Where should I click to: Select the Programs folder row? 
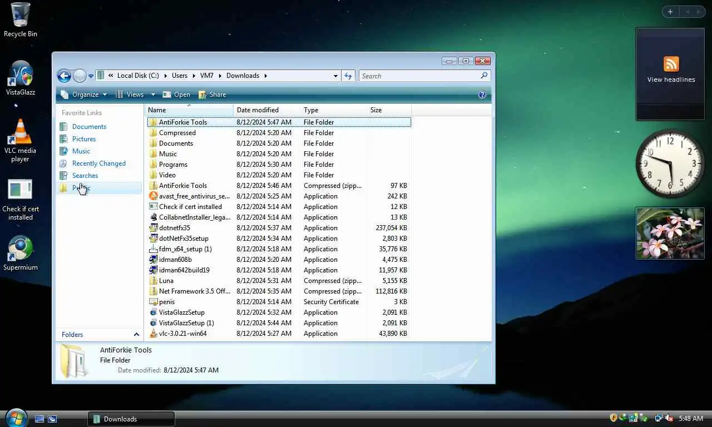pos(279,165)
